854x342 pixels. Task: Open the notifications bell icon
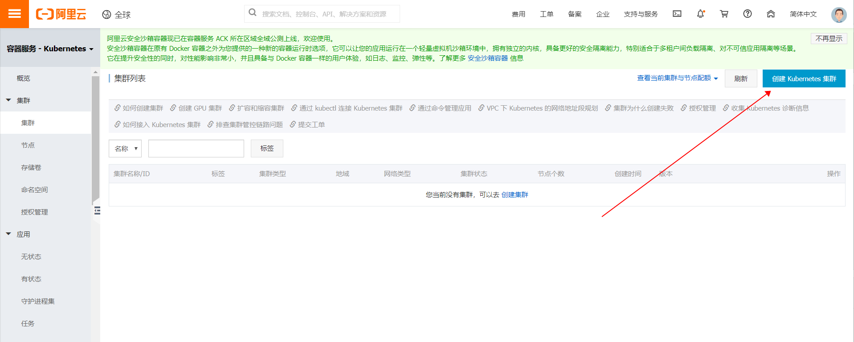(701, 14)
